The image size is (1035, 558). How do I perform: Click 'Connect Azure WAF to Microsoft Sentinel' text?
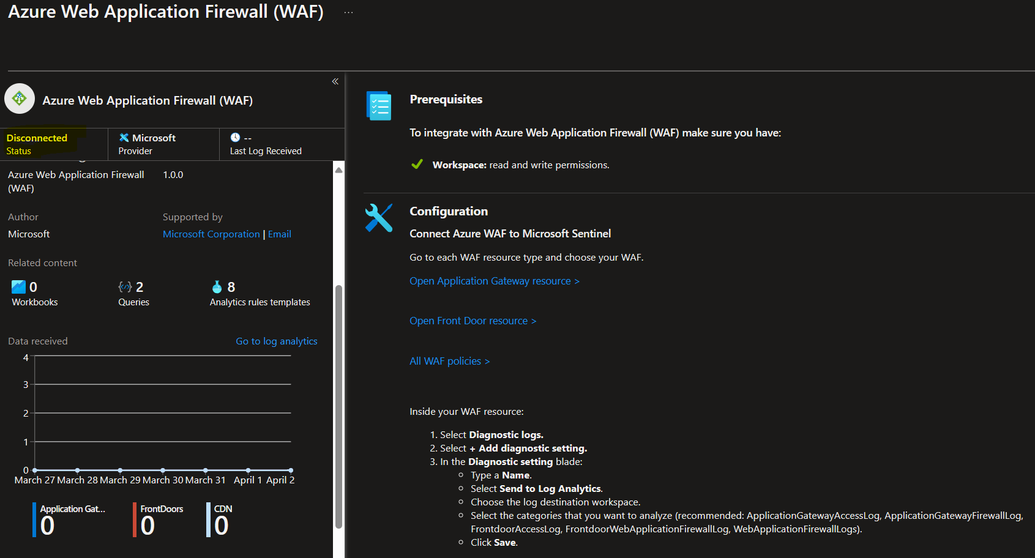pos(510,234)
